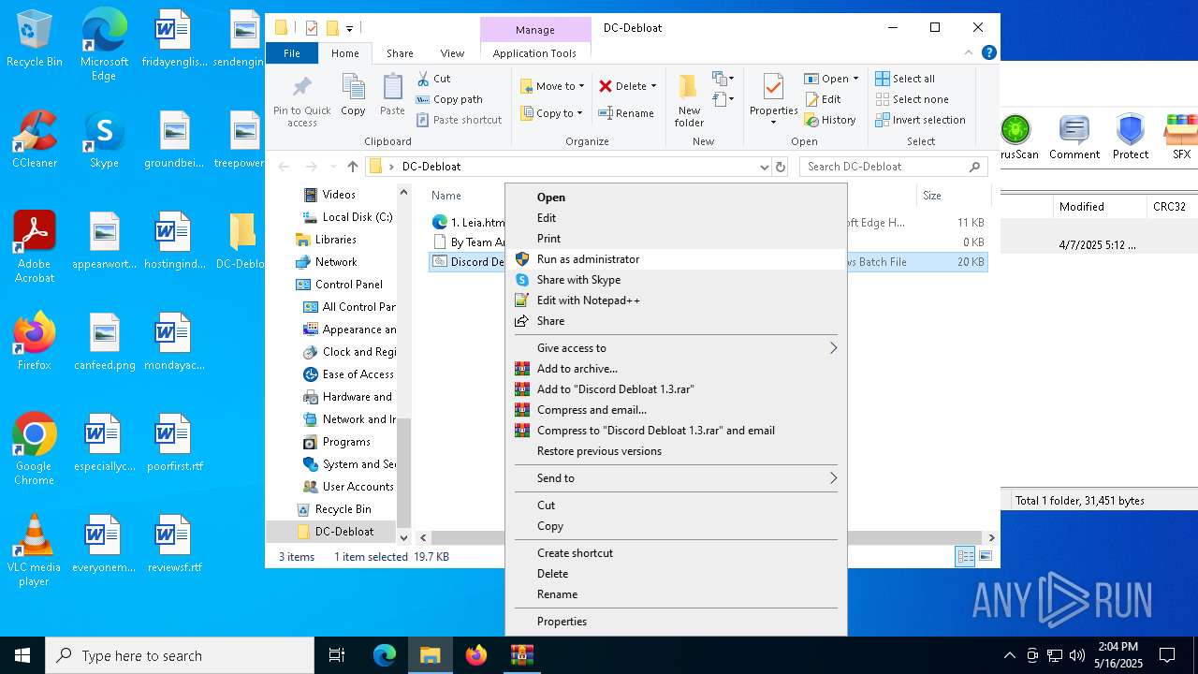Click the History ribbon button
1198x674 pixels.
829,120
